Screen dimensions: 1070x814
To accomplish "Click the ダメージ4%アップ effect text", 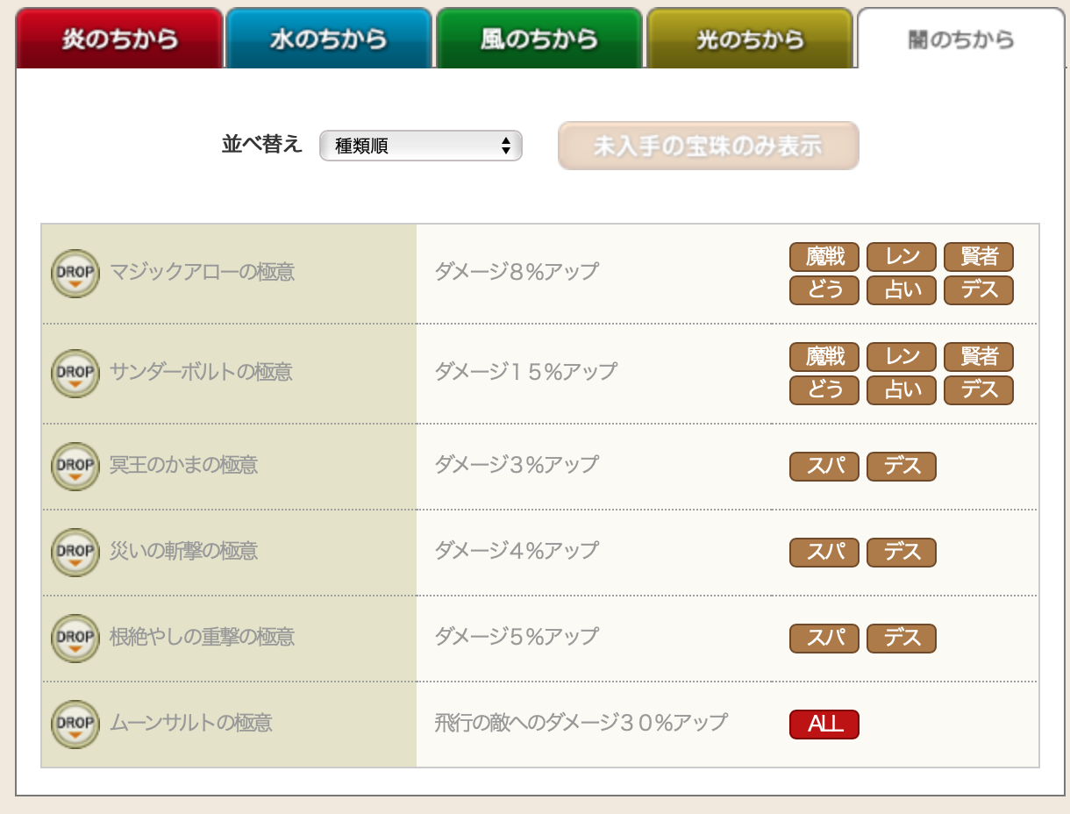I will [517, 551].
